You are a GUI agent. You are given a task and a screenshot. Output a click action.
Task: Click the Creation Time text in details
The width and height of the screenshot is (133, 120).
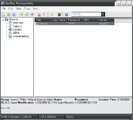pyautogui.click(x=107, y=99)
